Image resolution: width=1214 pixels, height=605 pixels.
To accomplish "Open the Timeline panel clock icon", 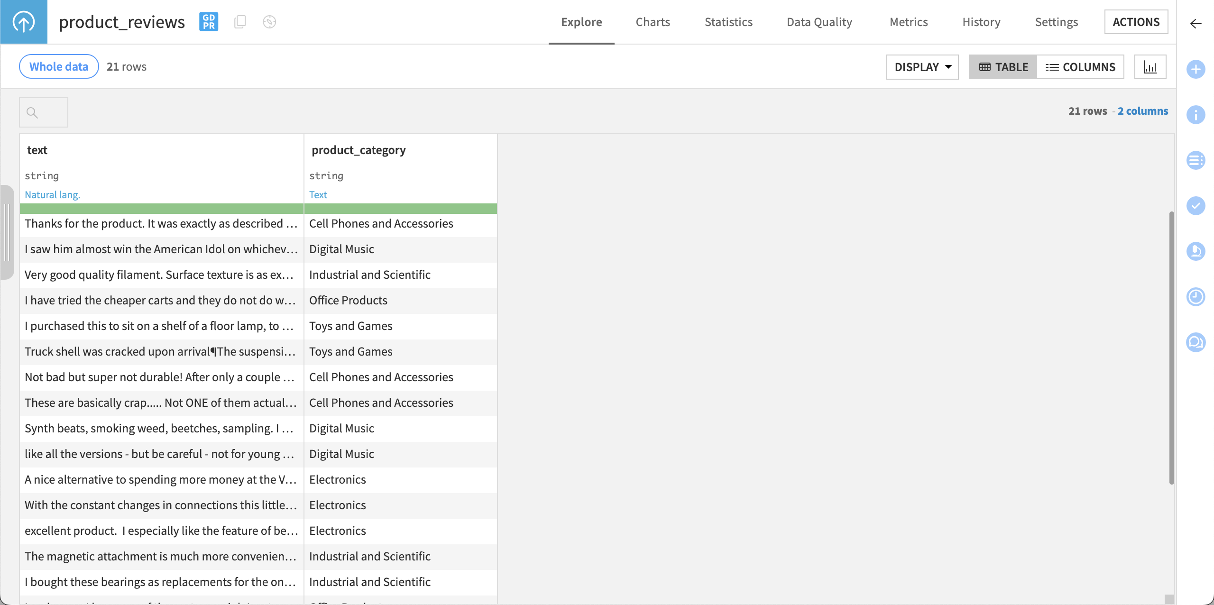I will [x=1196, y=297].
